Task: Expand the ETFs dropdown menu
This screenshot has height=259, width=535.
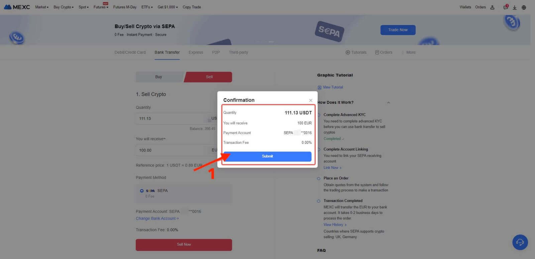Action: [x=147, y=7]
